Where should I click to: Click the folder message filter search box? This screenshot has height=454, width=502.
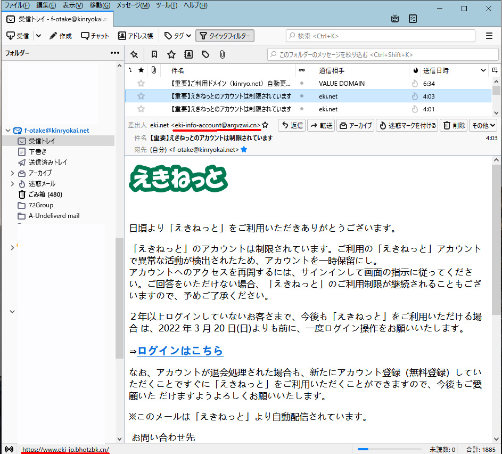coord(383,54)
